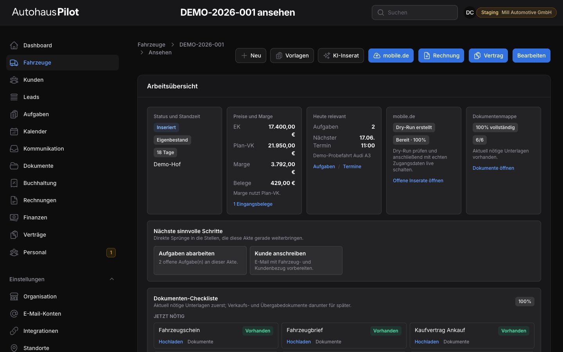Open Finanzen from the sidebar
563x352 pixels.
[x=63, y=217]
